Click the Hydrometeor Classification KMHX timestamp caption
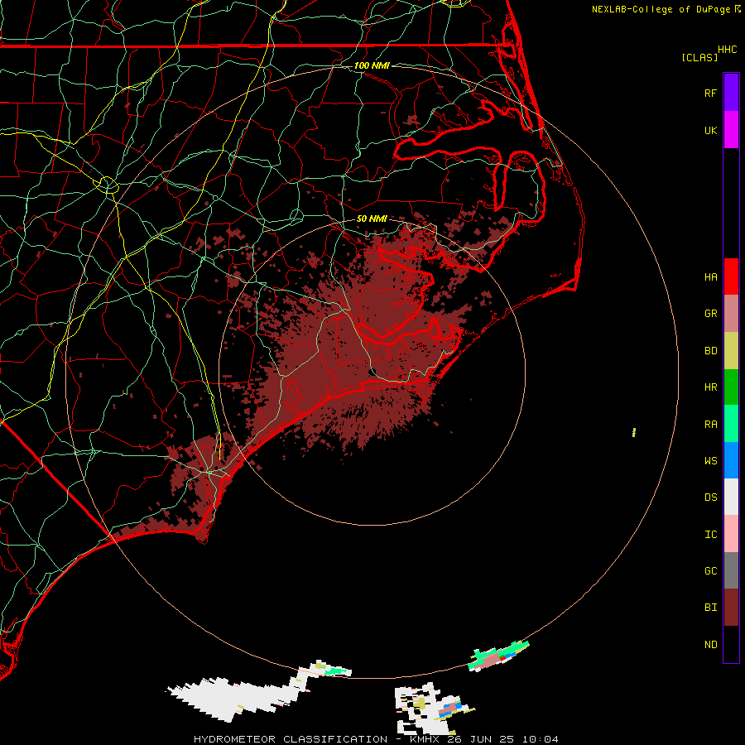 (x=376, y=739)
